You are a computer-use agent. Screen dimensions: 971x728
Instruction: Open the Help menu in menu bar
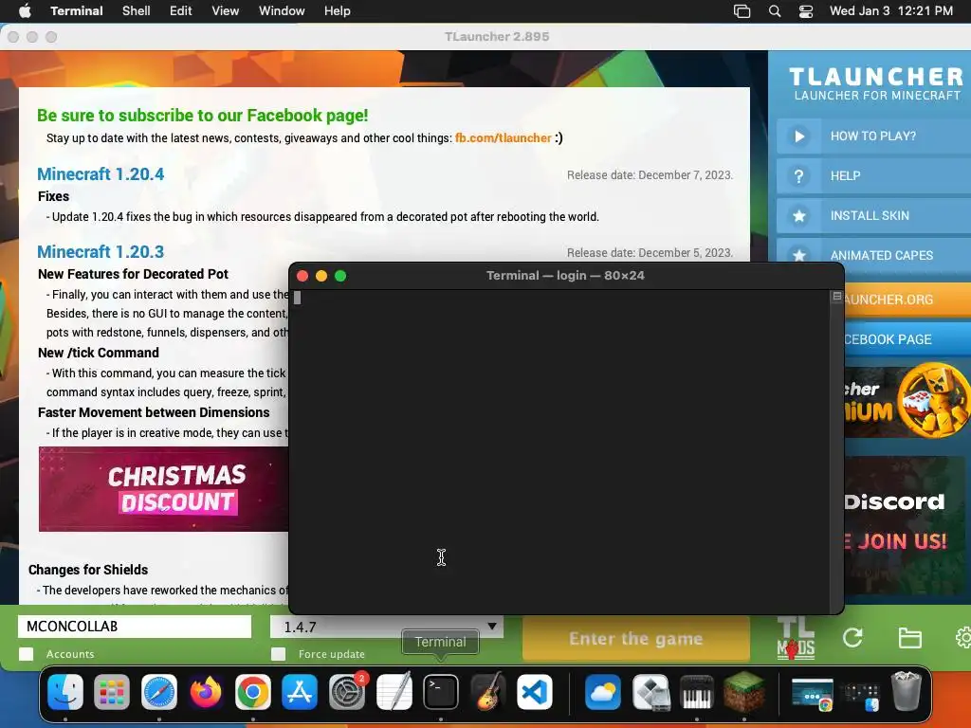tap(338, 10)
